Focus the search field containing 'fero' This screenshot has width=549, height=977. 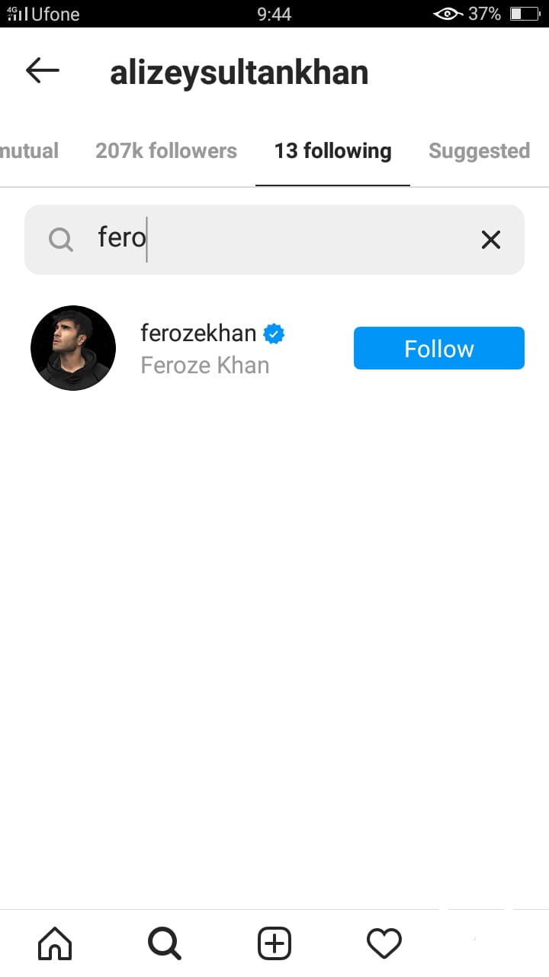(x=274, y=240)
